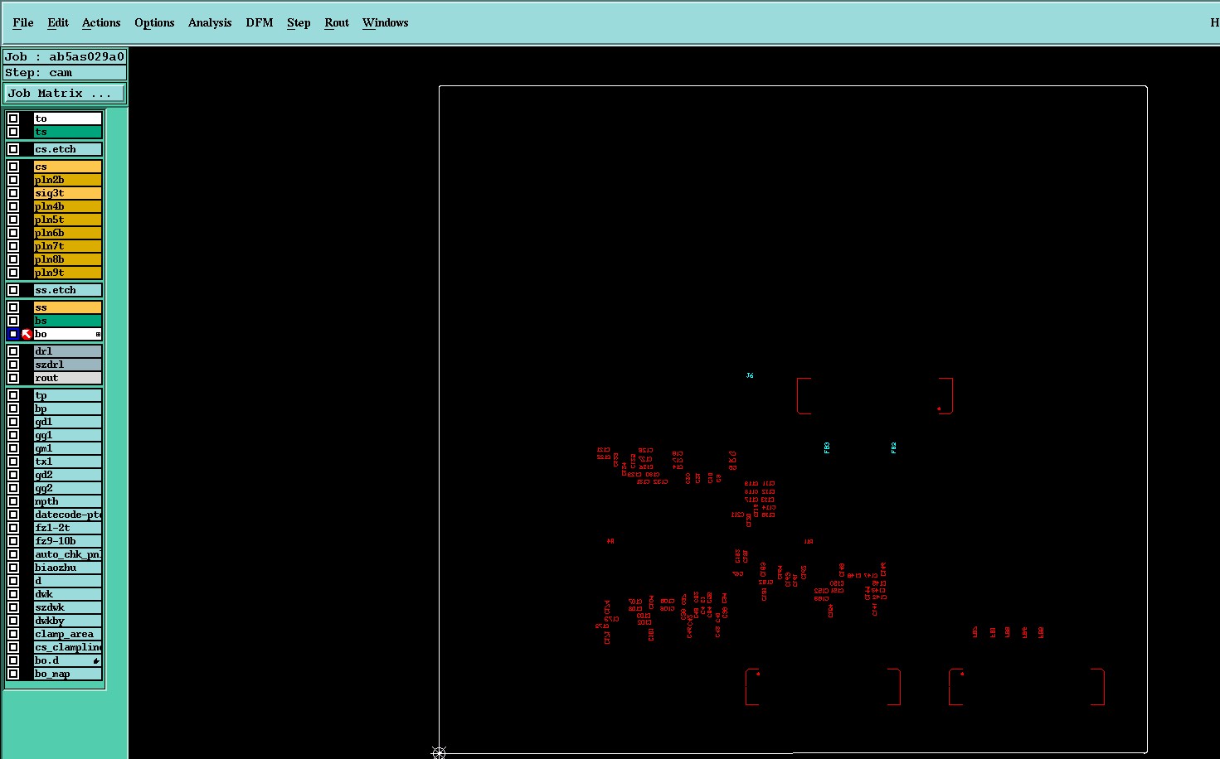Click the Job Matrix button
This screenshot has width=1220, height=759.
pyautogui.click(x=64, y=93)
